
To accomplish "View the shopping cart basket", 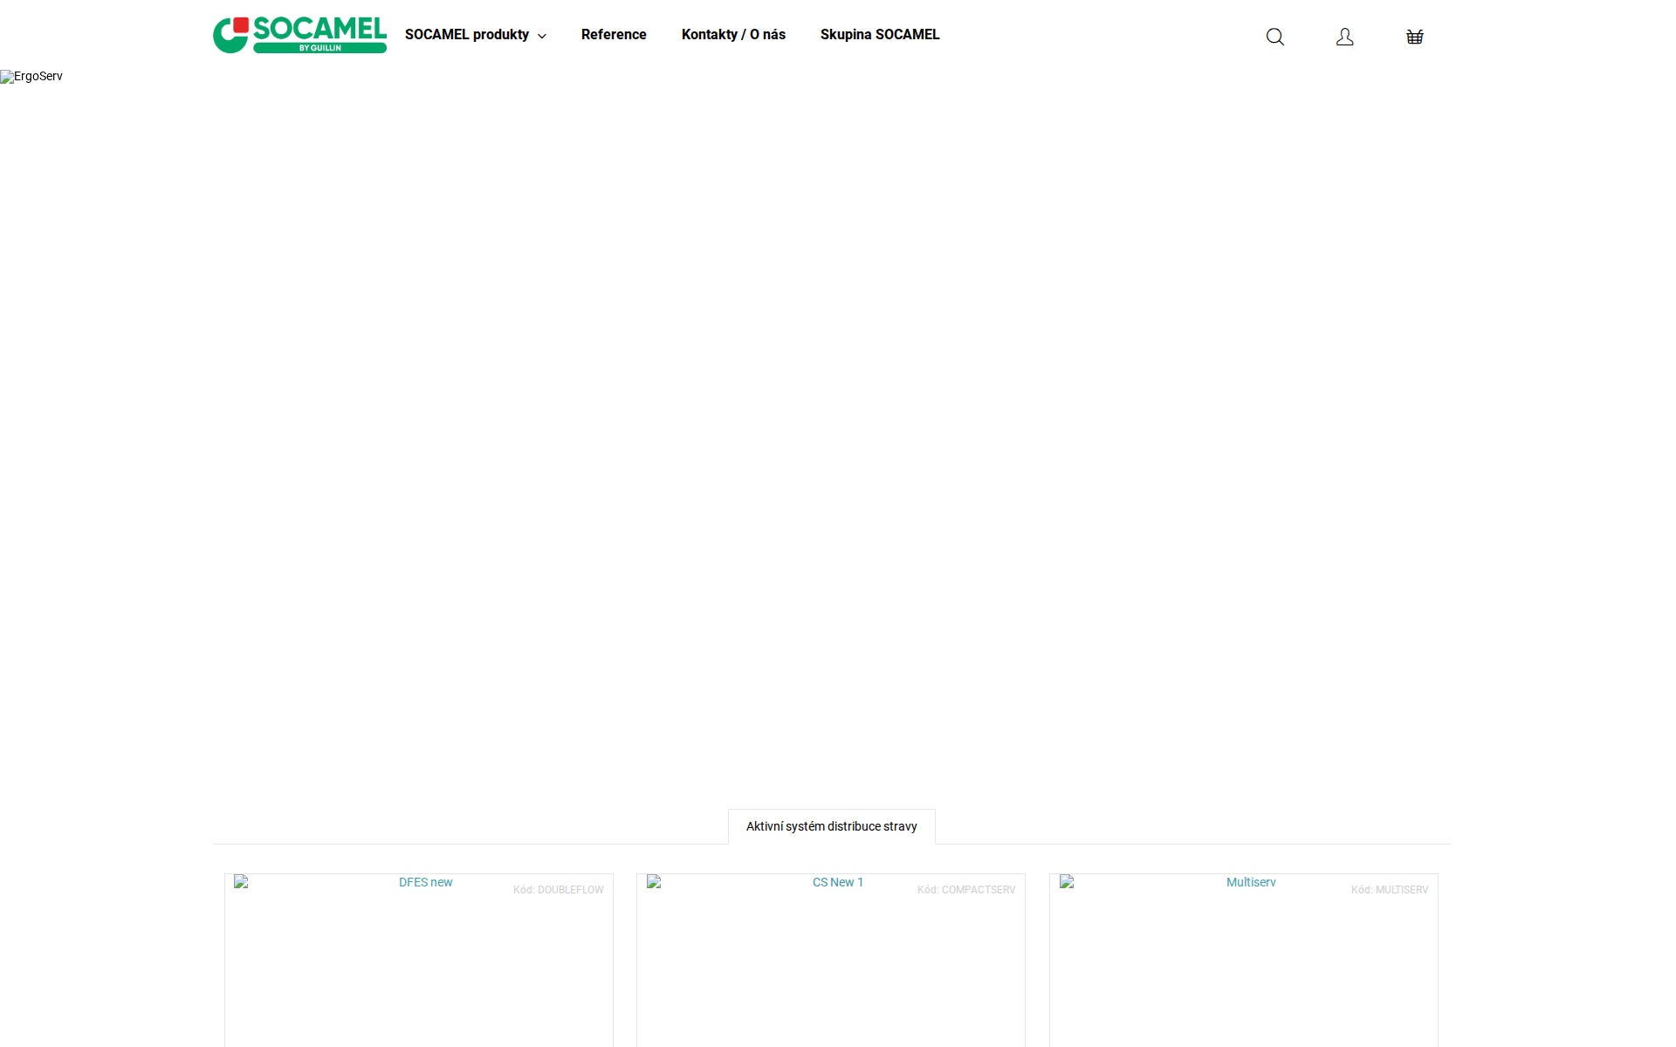I will point(1414,37).
